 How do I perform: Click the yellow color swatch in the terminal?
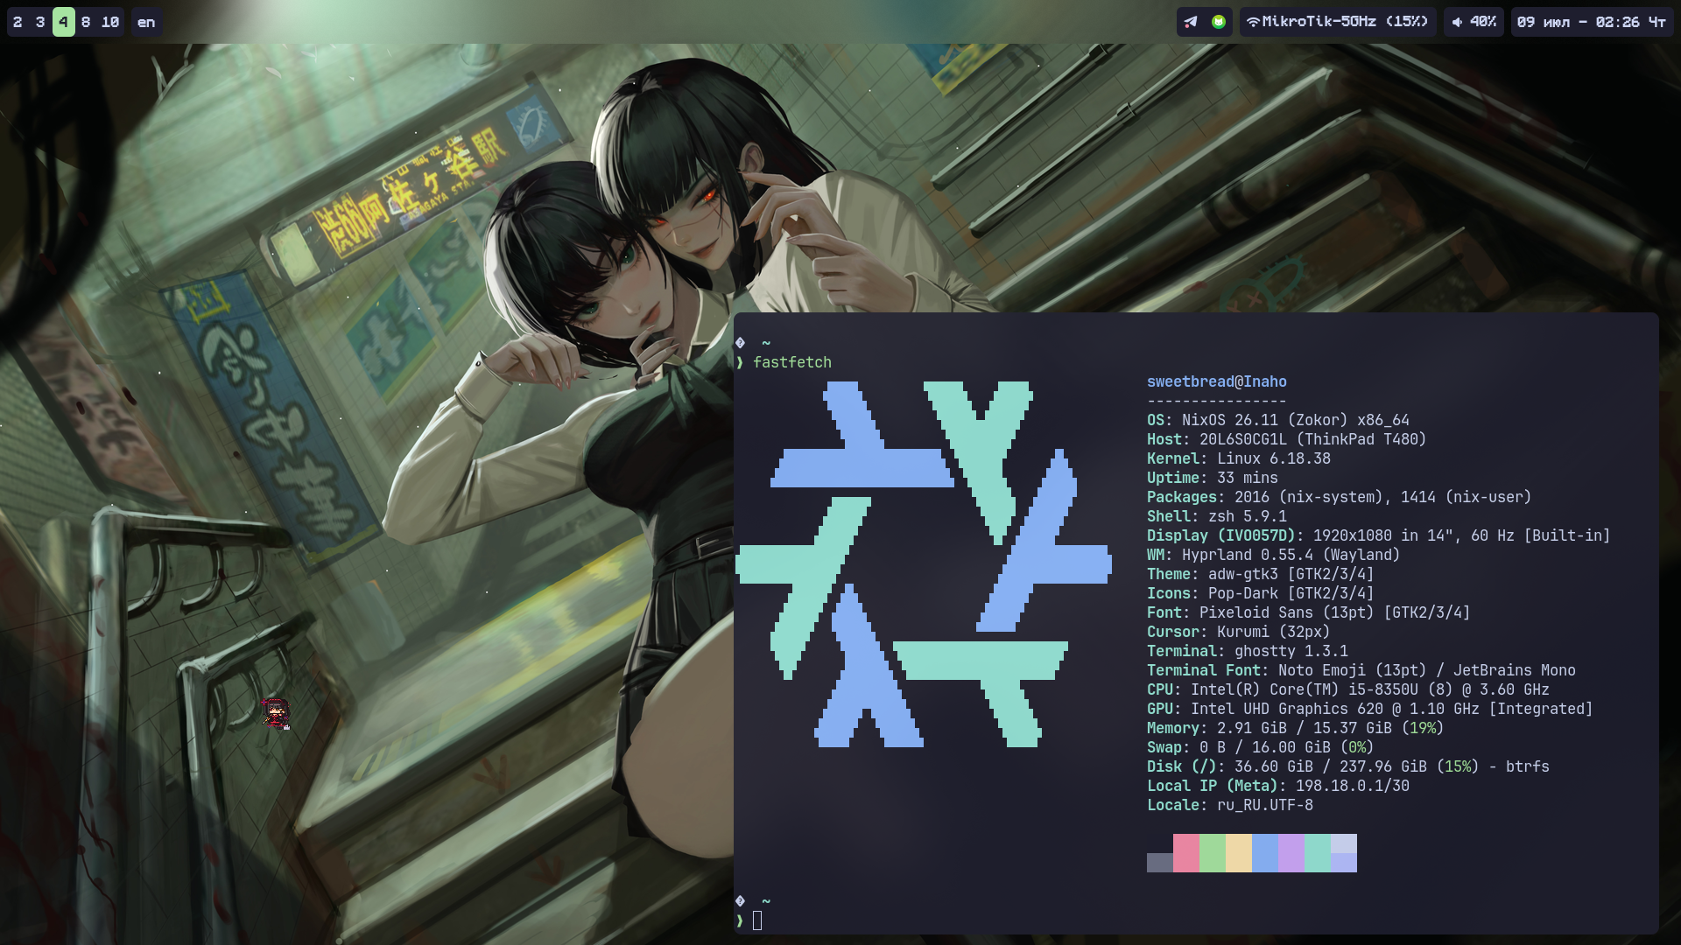click(x=1239, y=853)
